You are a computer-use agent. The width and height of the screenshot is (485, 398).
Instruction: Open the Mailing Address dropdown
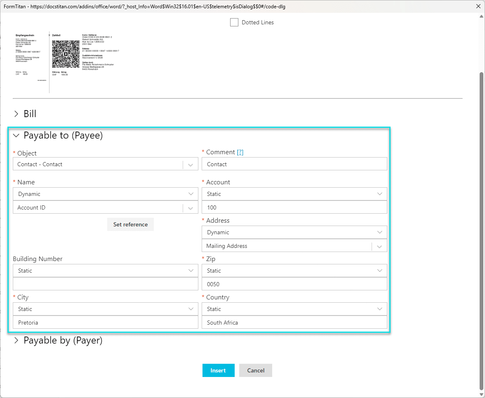tap(380, 246)
